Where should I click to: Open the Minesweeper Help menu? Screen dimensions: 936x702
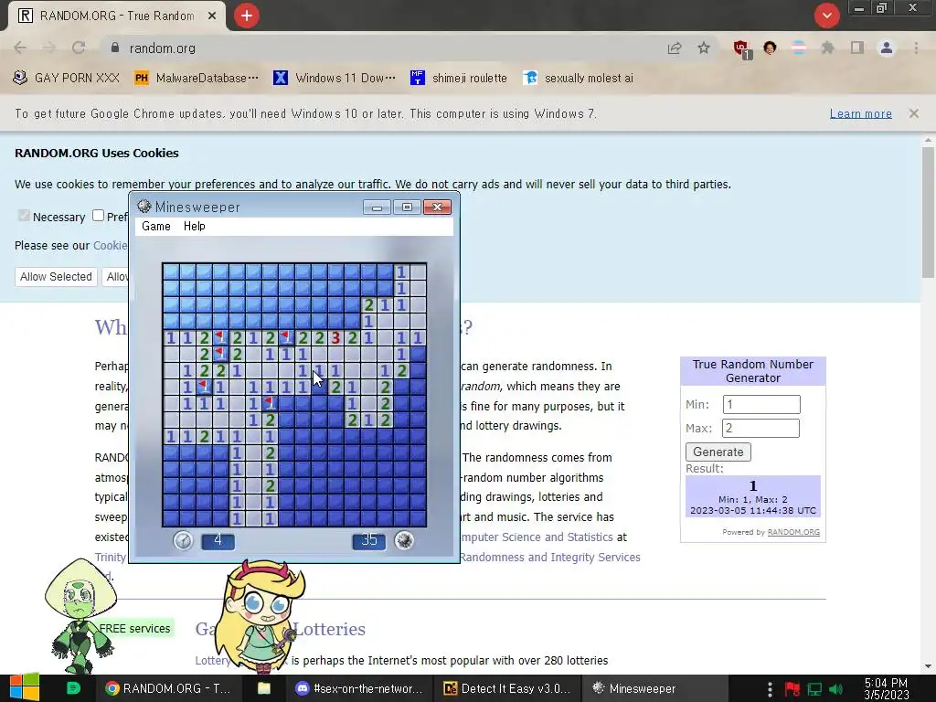194,227
